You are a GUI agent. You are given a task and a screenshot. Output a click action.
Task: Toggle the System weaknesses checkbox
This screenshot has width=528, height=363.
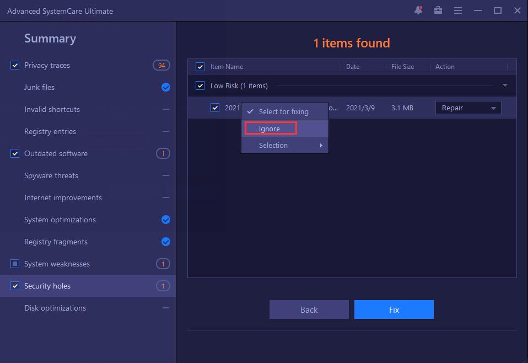point(15,264)
